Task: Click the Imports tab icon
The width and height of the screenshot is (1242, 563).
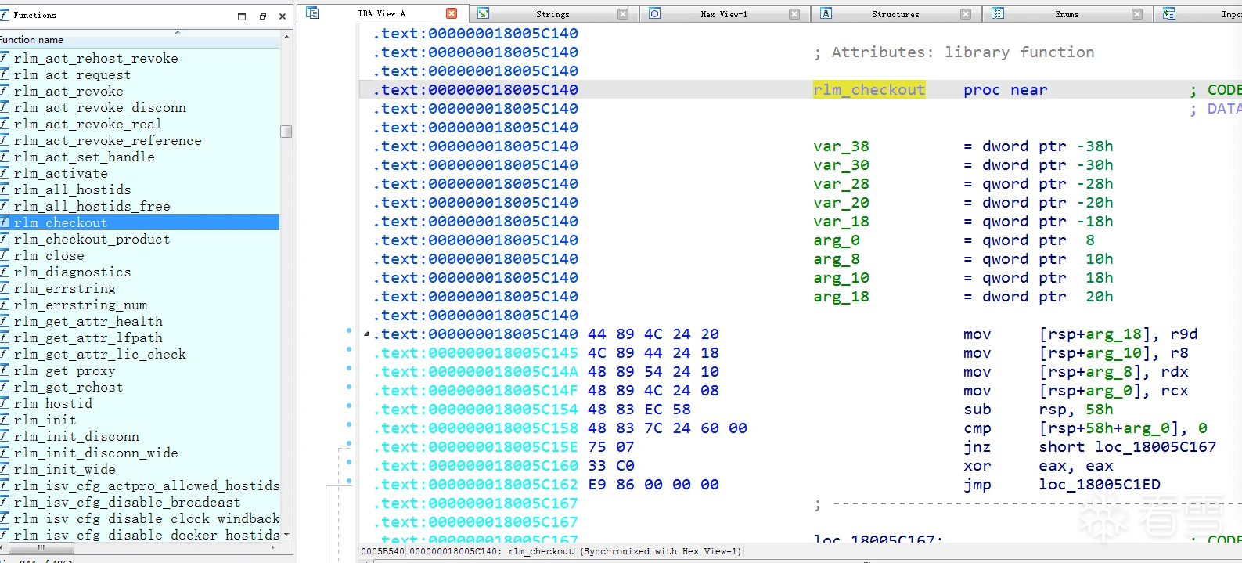Action: [1168, 13]
